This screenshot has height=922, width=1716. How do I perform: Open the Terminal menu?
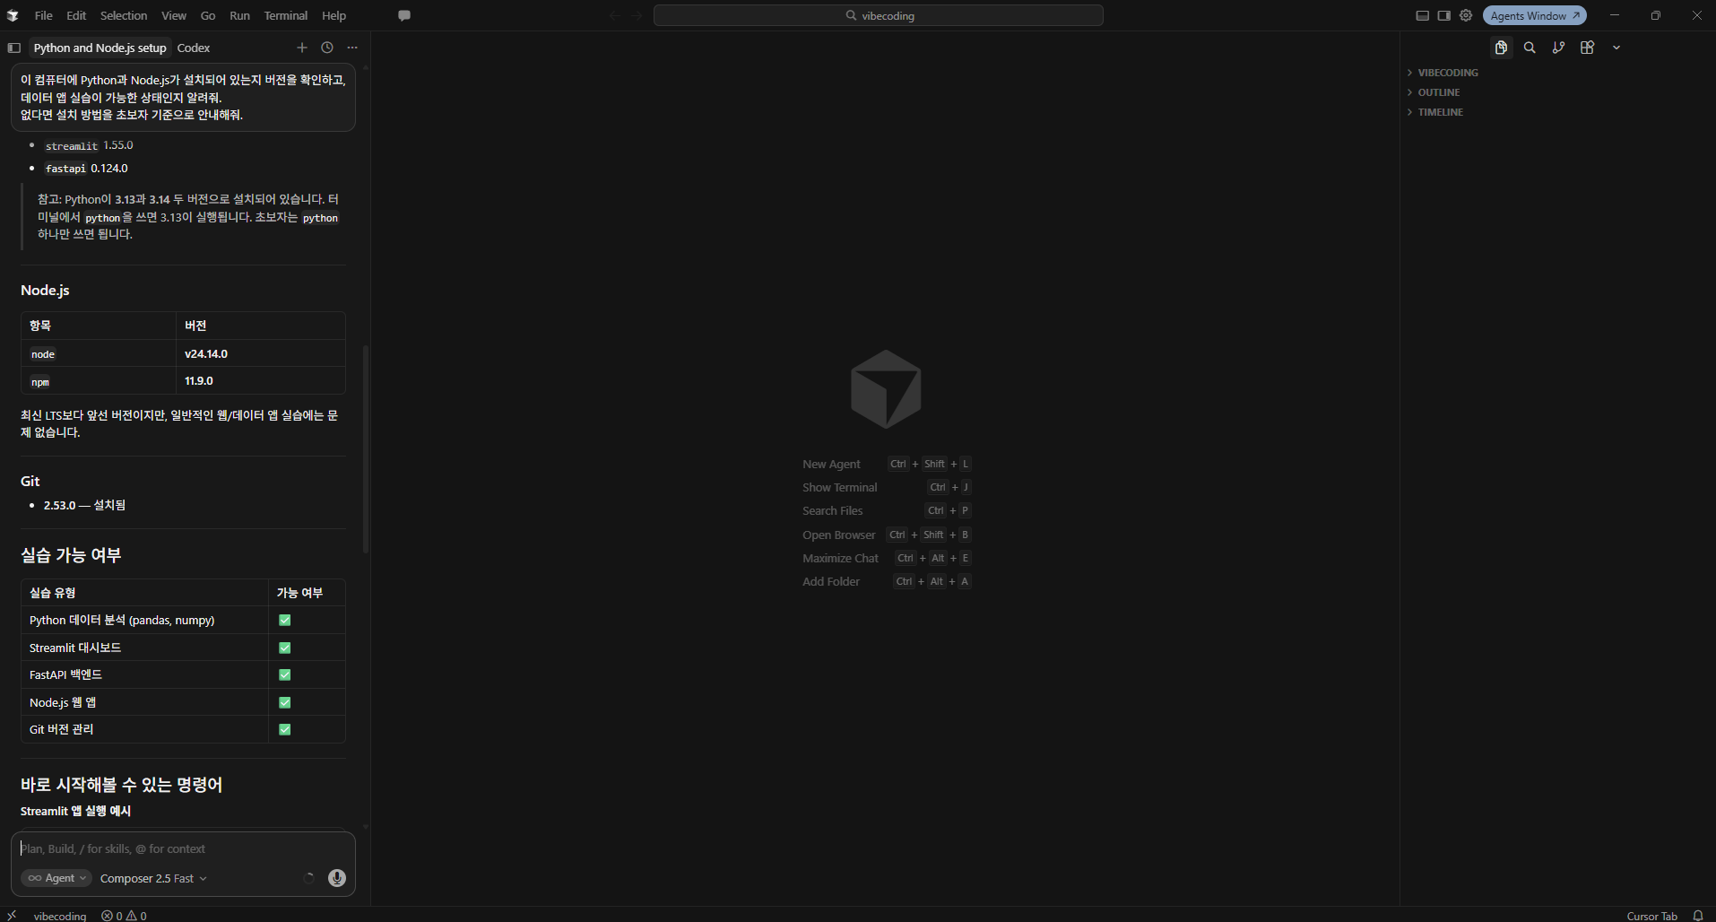click(286, 15)
